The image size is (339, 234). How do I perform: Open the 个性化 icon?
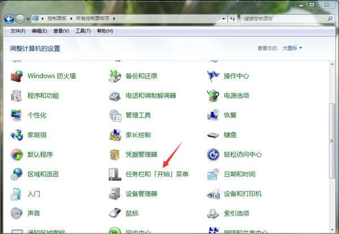17,115
